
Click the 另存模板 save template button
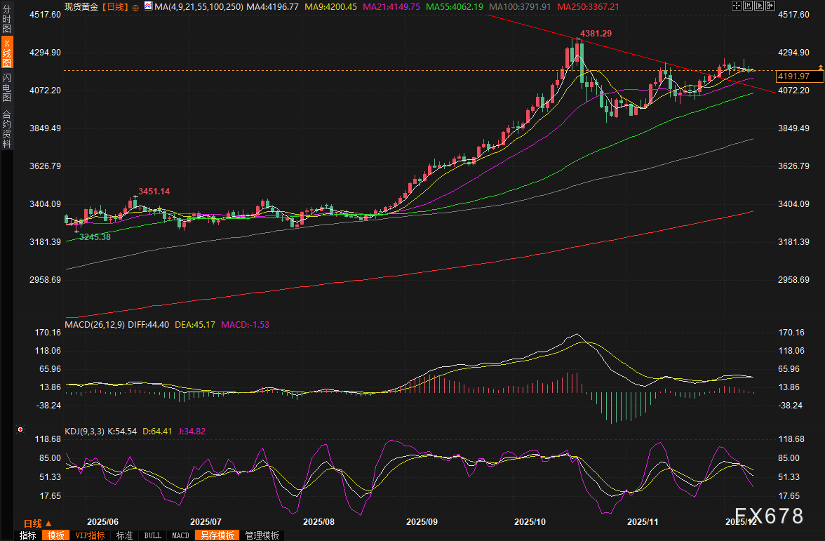215,535
